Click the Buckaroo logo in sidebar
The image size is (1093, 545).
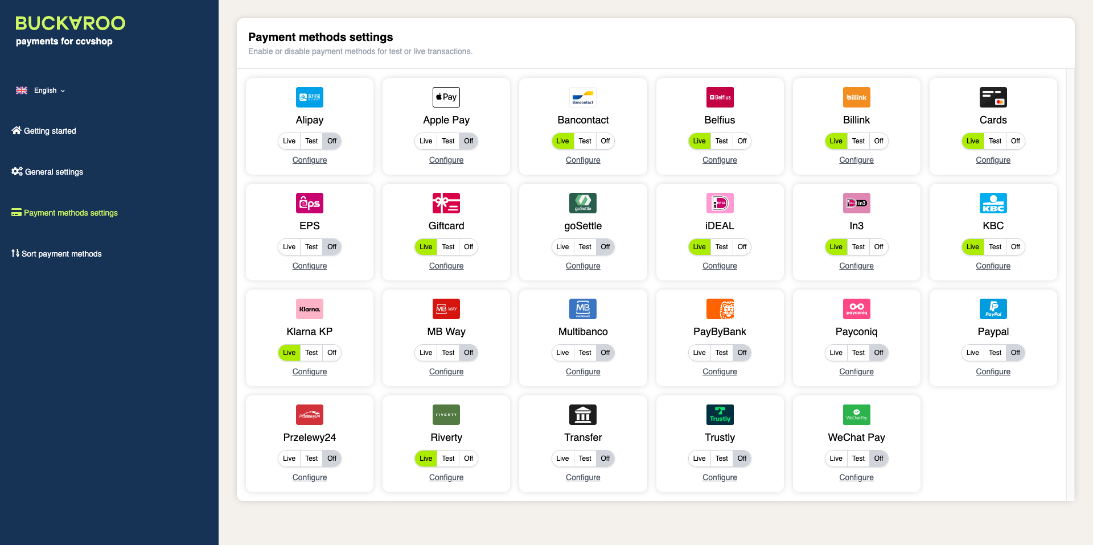pyautogui.click(x=70, y=23)
